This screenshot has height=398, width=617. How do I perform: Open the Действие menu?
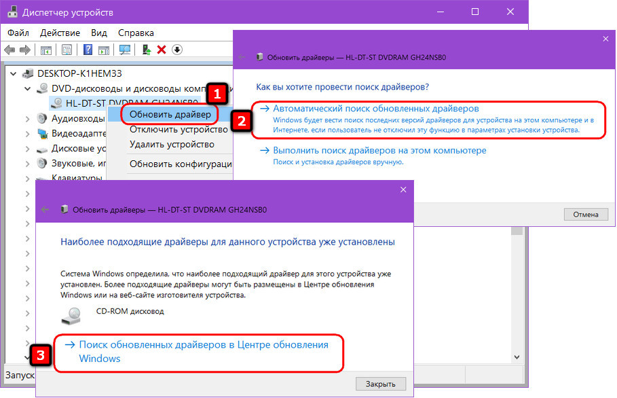click(x=60, y=33)
